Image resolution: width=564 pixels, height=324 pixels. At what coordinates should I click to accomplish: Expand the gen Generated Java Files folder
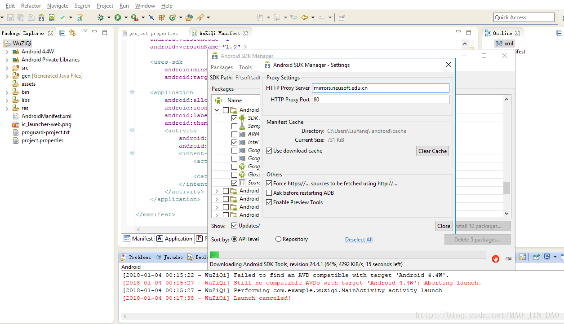tap(7, 76)
